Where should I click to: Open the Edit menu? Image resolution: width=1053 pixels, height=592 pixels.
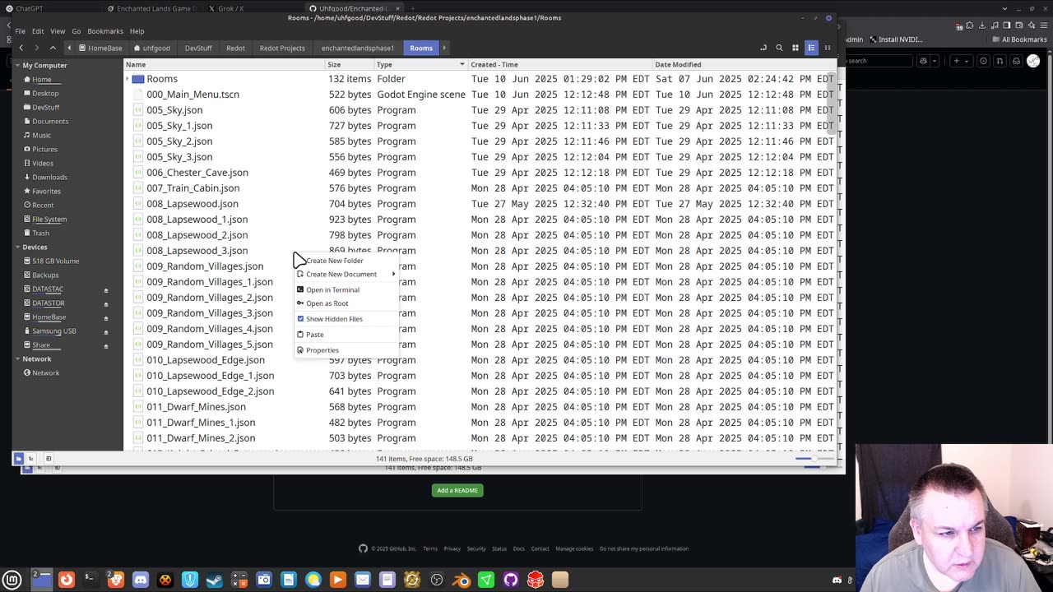coord(38,31)
